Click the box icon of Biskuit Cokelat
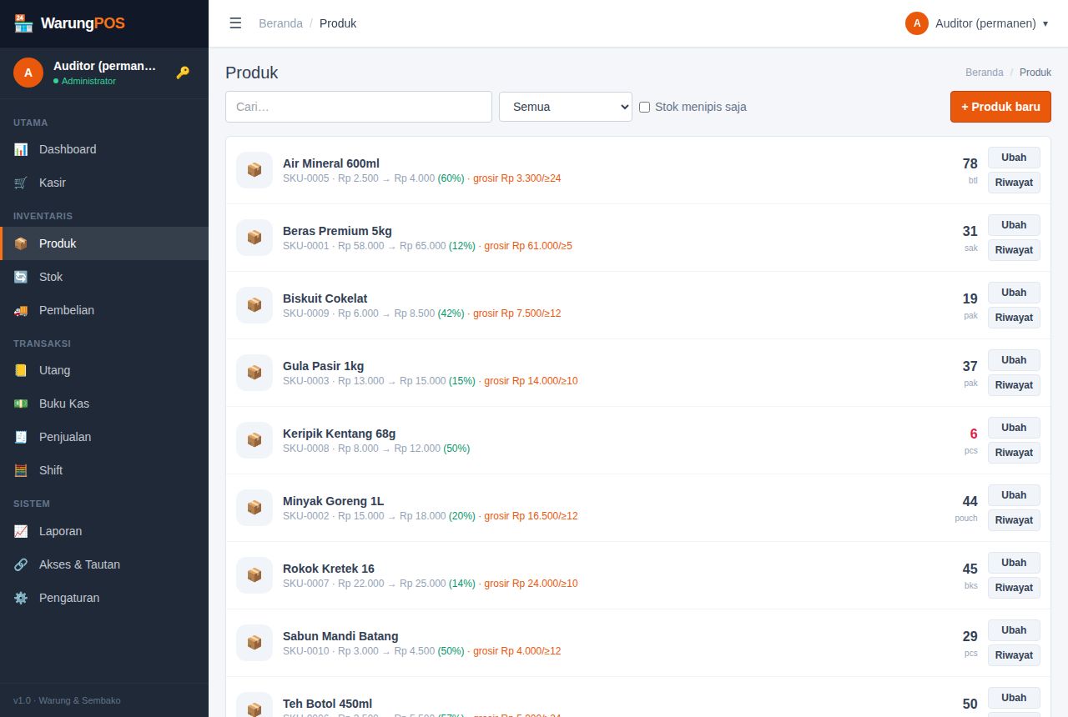The height and width of the screenshot is (717, 1068). (254, 305)
